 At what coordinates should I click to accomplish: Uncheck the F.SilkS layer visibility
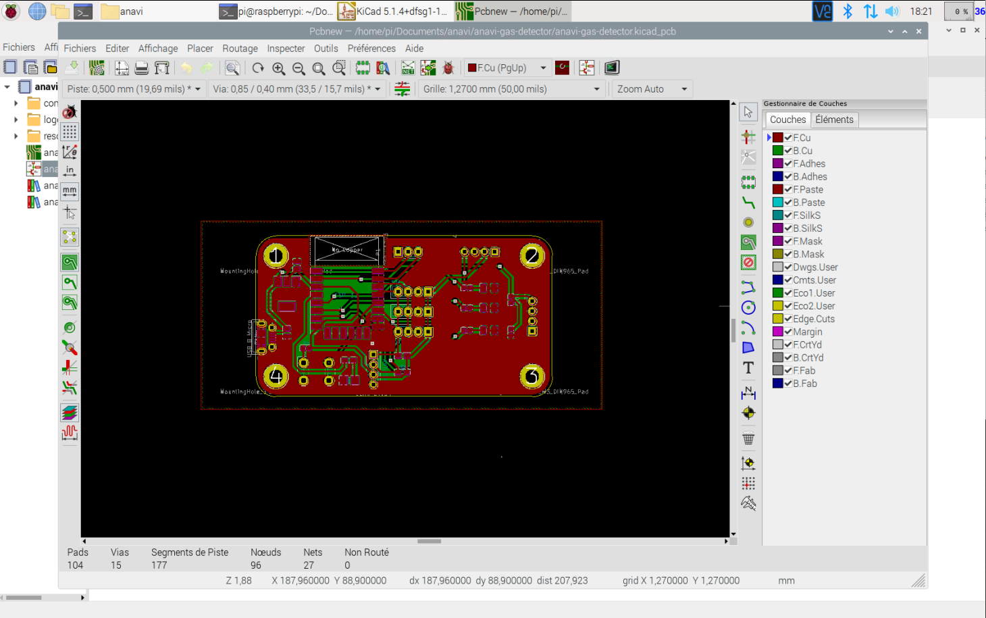pos(788,215)
